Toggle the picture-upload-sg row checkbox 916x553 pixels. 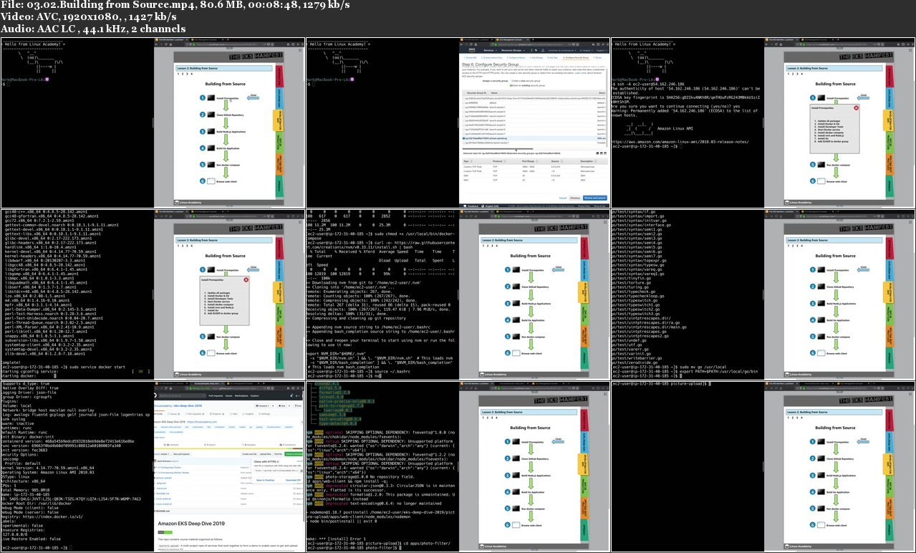pos(463,138)
